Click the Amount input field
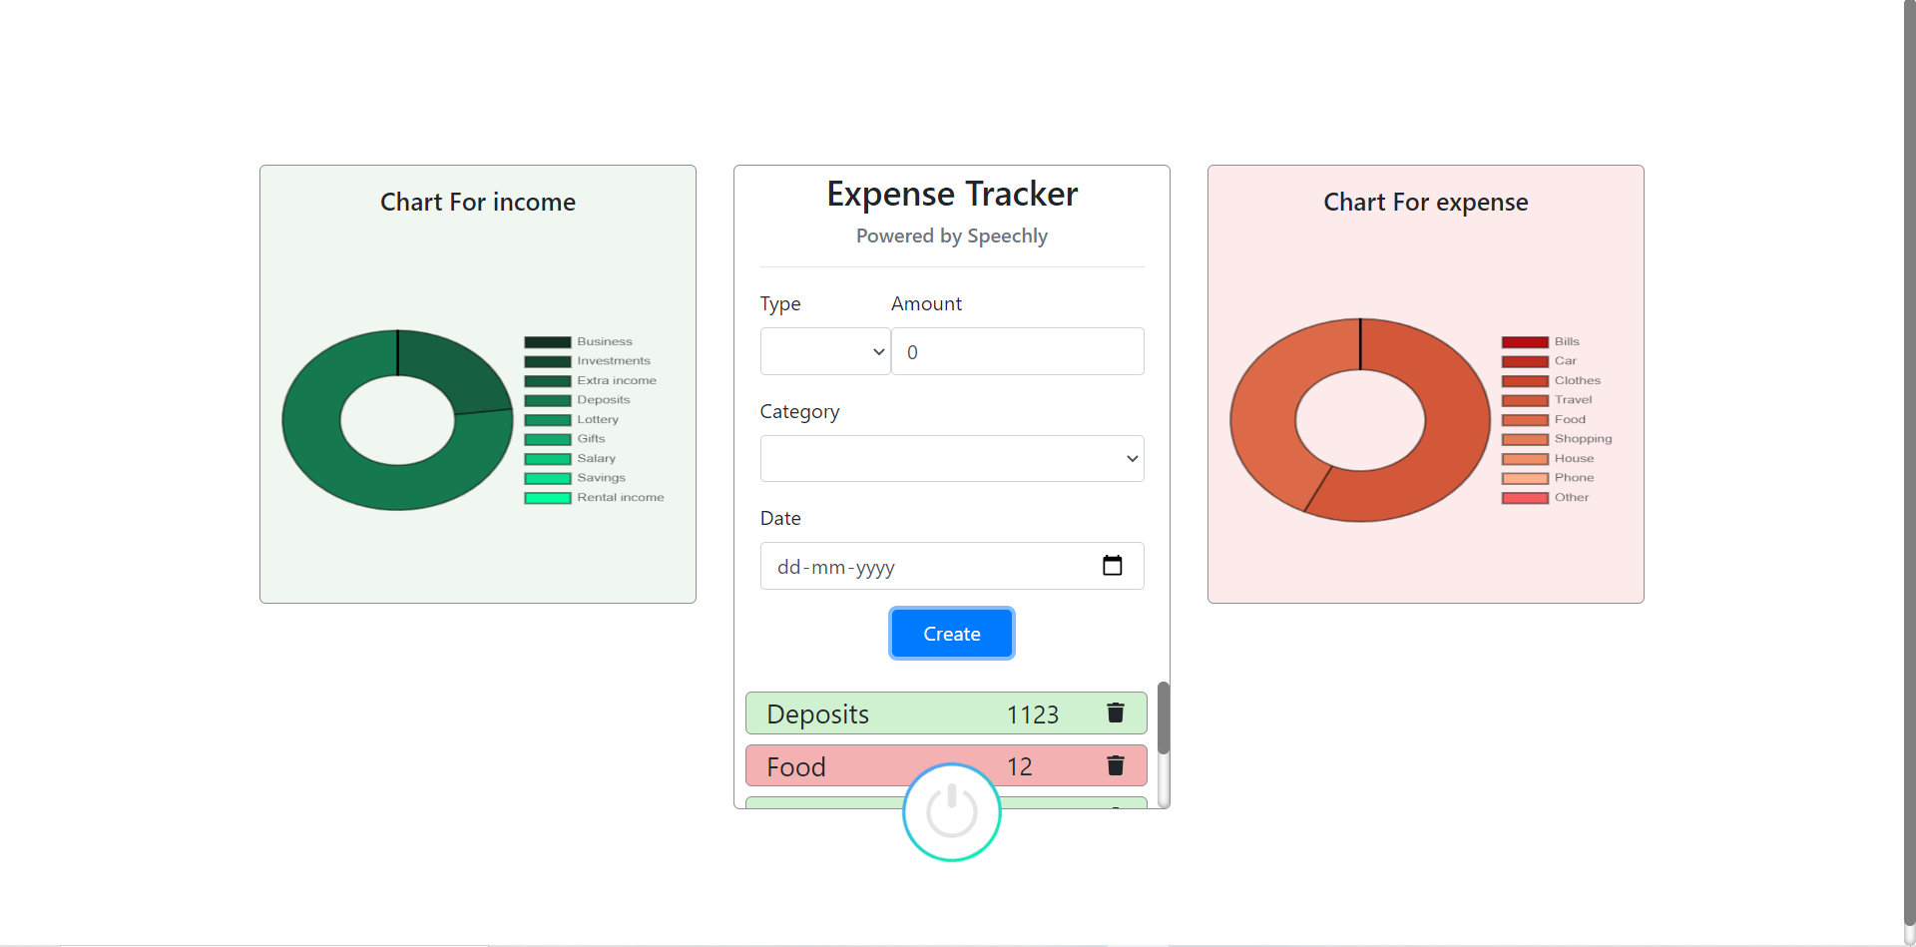Image resolution: width=1916 pixels, height=947 pixels. point(1017,351)
